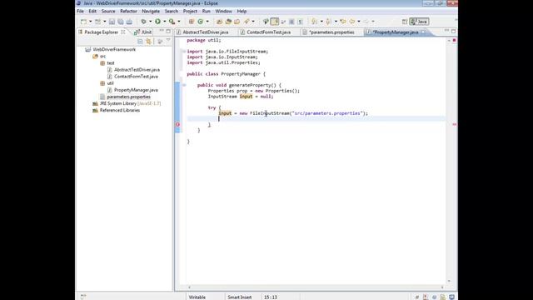Open the Back history dropdown arrow

point(359,22)
